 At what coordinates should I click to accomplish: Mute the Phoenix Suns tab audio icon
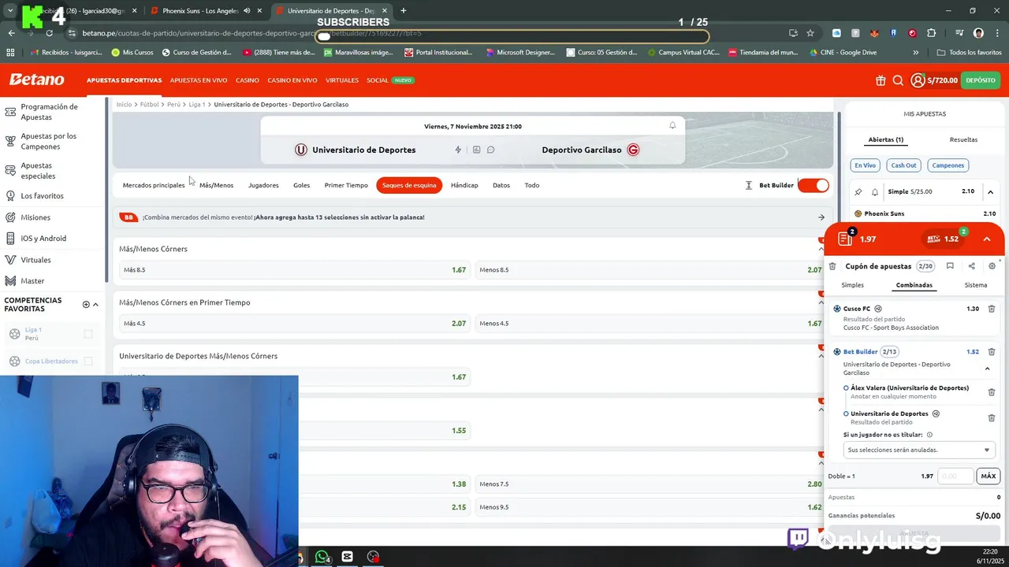coord(247,11)
